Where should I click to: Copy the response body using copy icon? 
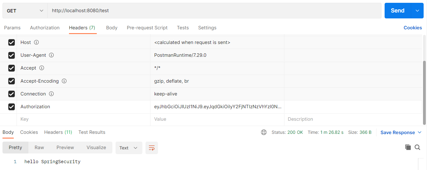pos(408,147)
